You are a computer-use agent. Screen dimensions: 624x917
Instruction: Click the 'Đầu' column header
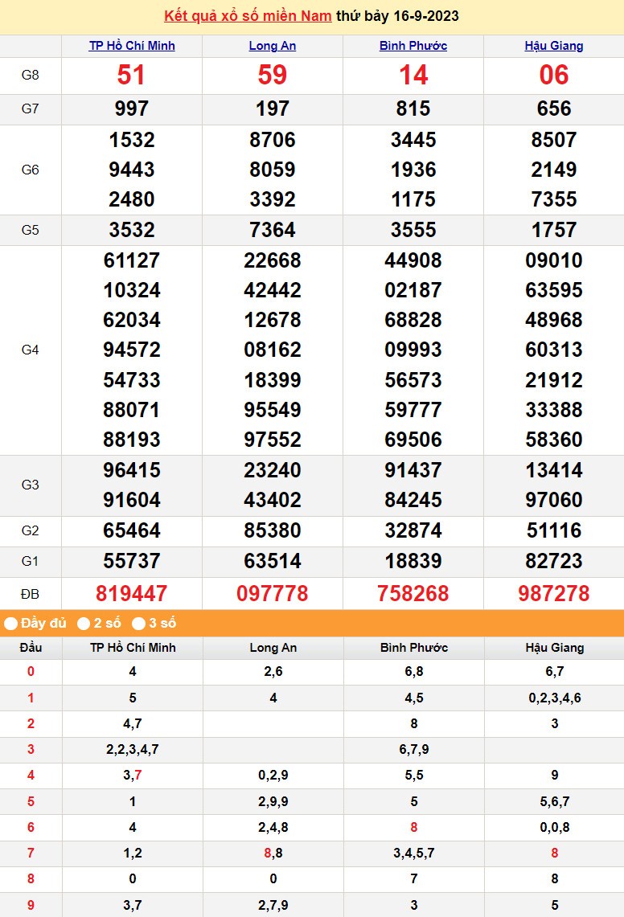31,648
